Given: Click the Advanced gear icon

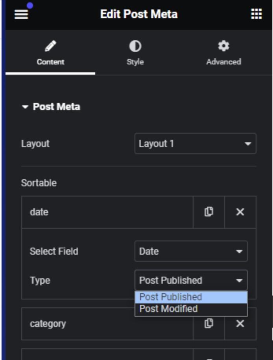Looking at the screenshot, I should 223,47.
